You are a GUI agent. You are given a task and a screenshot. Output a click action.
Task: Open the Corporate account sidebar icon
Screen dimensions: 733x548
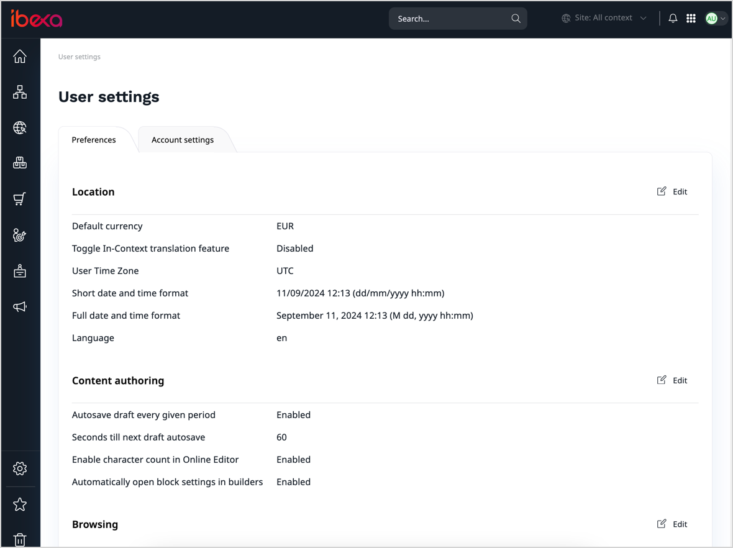click(x=20, y=271)
